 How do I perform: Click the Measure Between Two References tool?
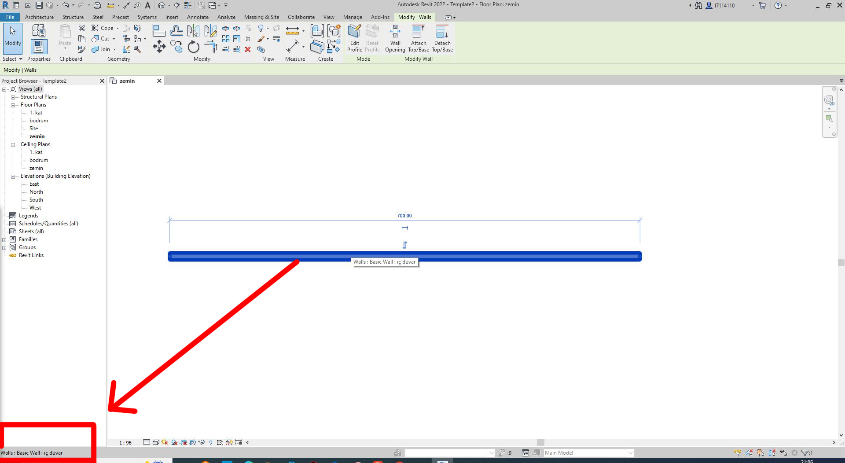[293, 31]
